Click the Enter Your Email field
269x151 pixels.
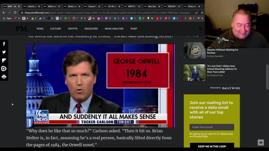point(212,127)
